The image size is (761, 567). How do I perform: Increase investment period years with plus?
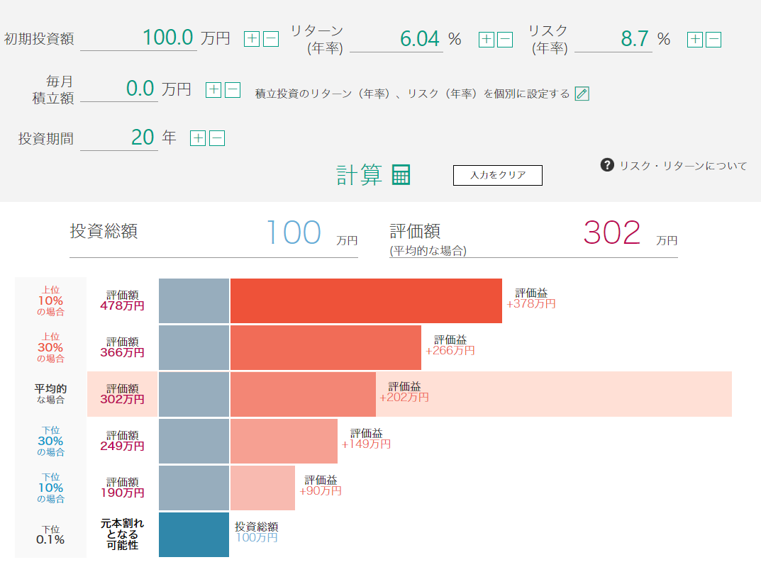(198, 137)
